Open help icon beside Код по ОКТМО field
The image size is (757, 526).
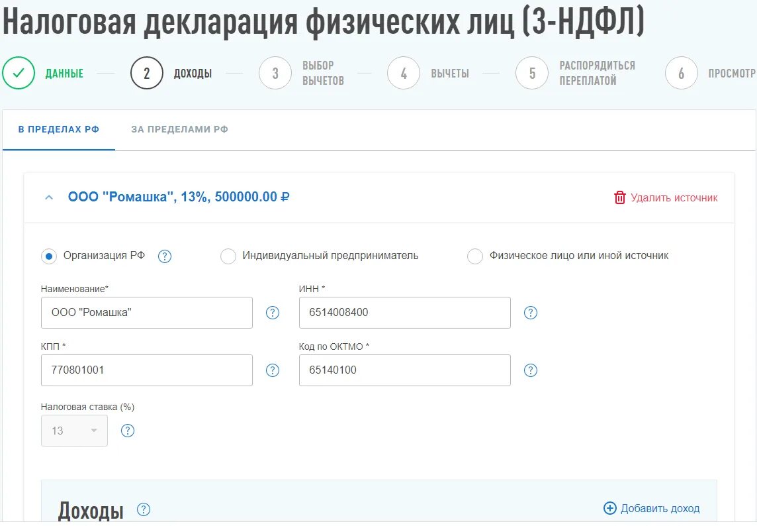click(531, 370)
